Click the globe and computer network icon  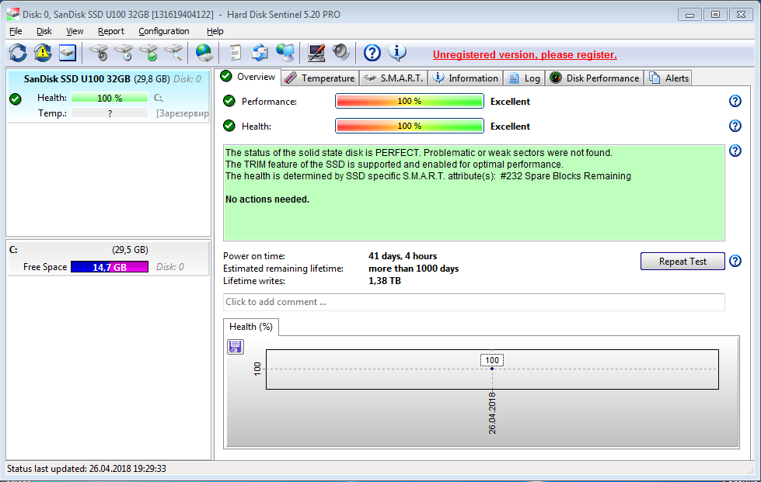(285, 52)
